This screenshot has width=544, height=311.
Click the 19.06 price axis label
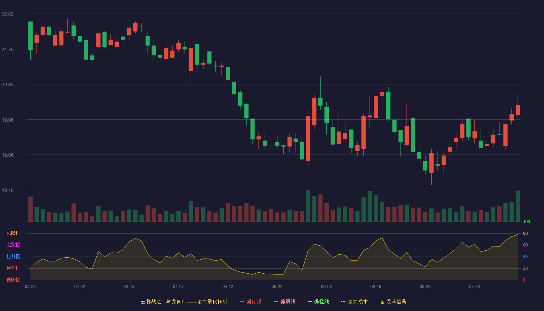(x=8, y=155)
